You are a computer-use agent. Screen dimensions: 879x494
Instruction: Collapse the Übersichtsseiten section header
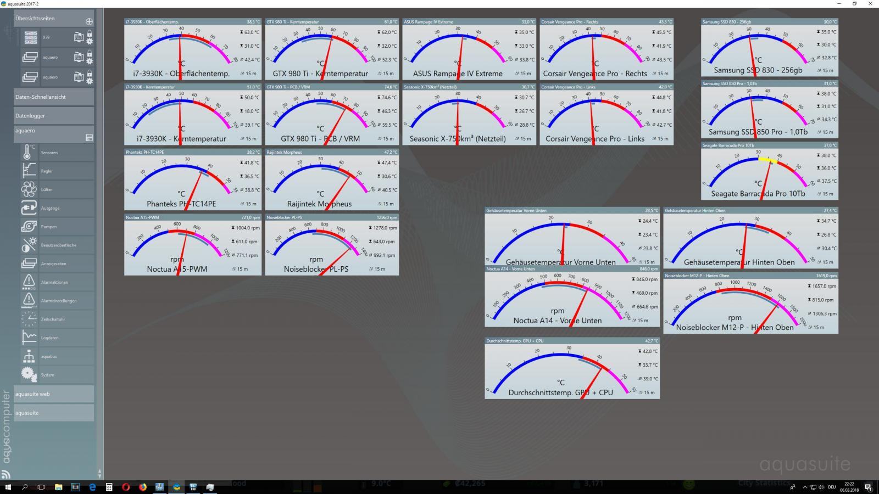(54, 18)
